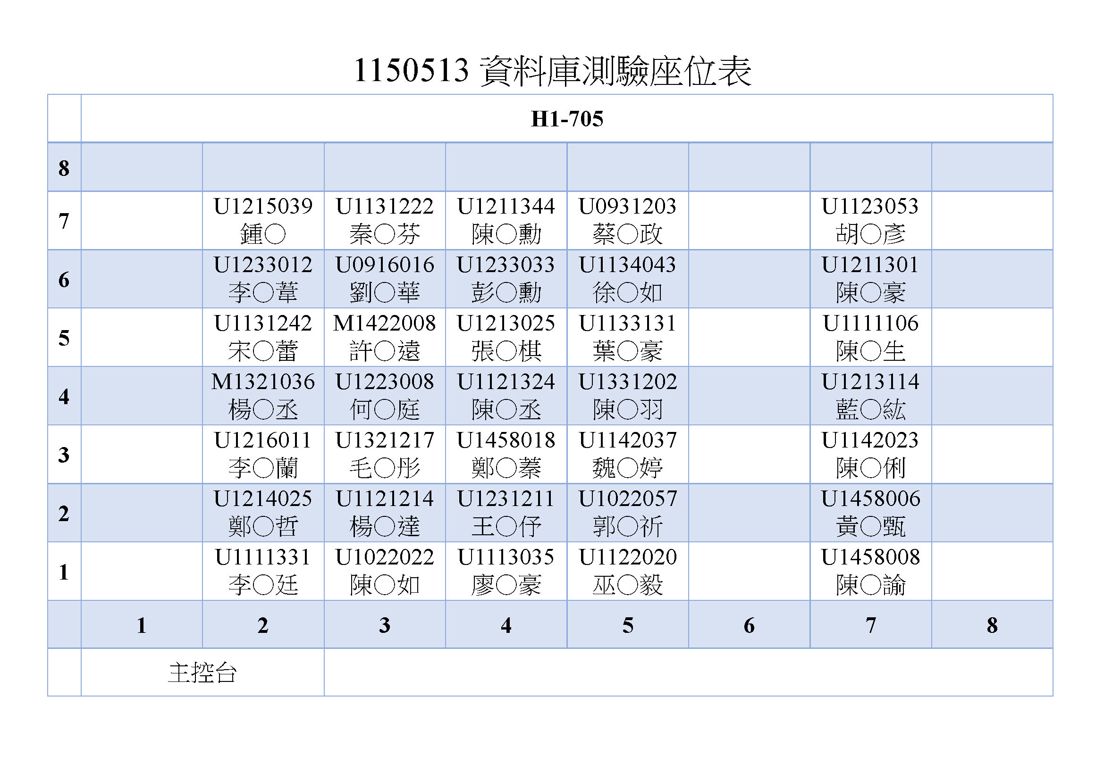Select seat cell U1213114 藍〇紘
This screenshot has height=780, width=1104.
coord(871,396)
